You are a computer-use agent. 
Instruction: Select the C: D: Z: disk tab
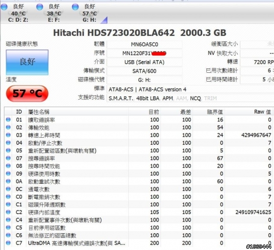pos(18,13)
